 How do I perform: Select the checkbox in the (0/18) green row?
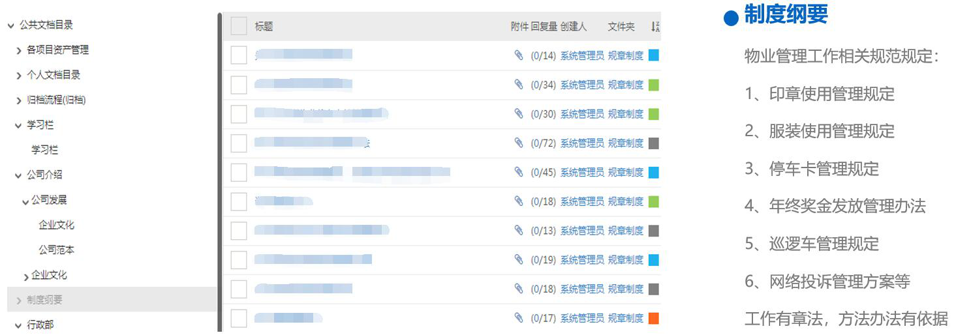click(239, 201)
